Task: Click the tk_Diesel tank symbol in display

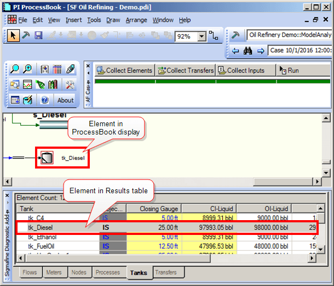Action: [47, 158]
